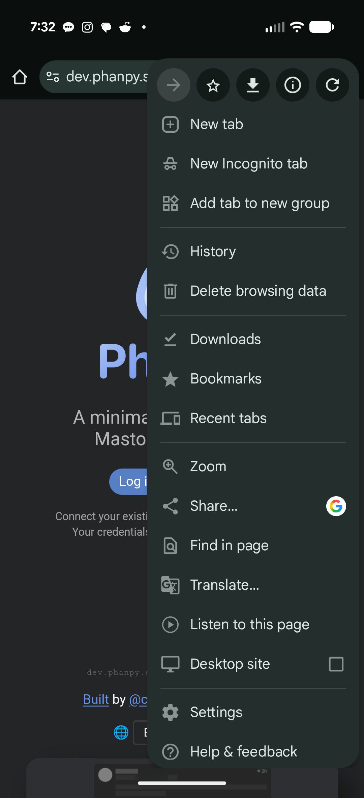Open Zoom options from the menu

pyautogui.click(x=208, y=467)
